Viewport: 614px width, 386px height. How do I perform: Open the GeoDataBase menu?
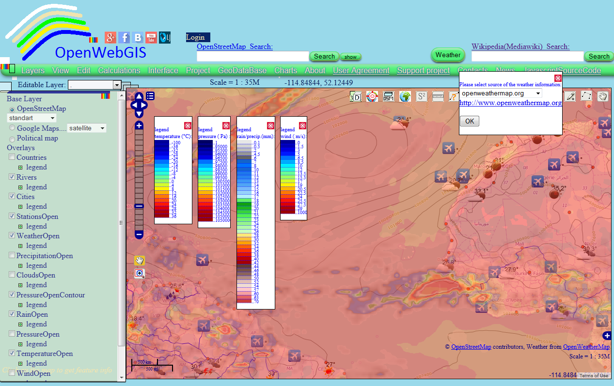(x=242, y=70)
